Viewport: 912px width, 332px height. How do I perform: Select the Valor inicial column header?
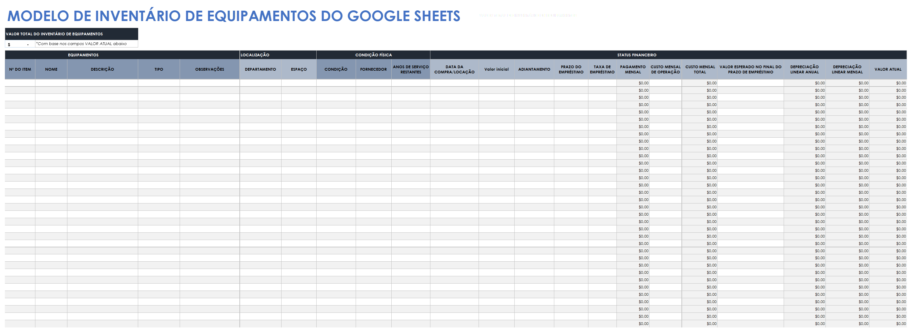496,69
